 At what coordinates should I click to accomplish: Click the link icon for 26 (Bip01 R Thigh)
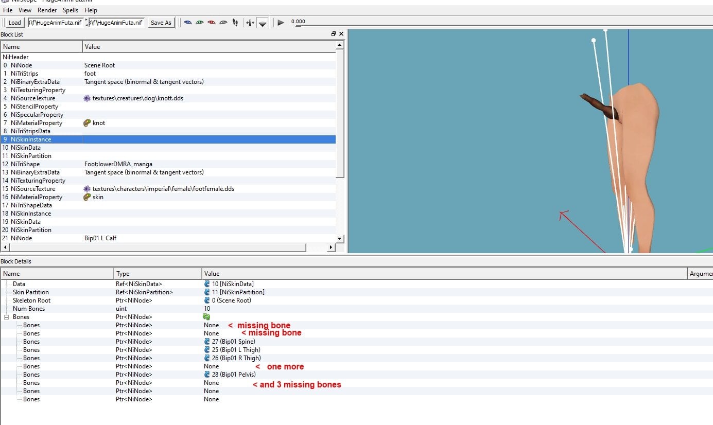(207, 358)
